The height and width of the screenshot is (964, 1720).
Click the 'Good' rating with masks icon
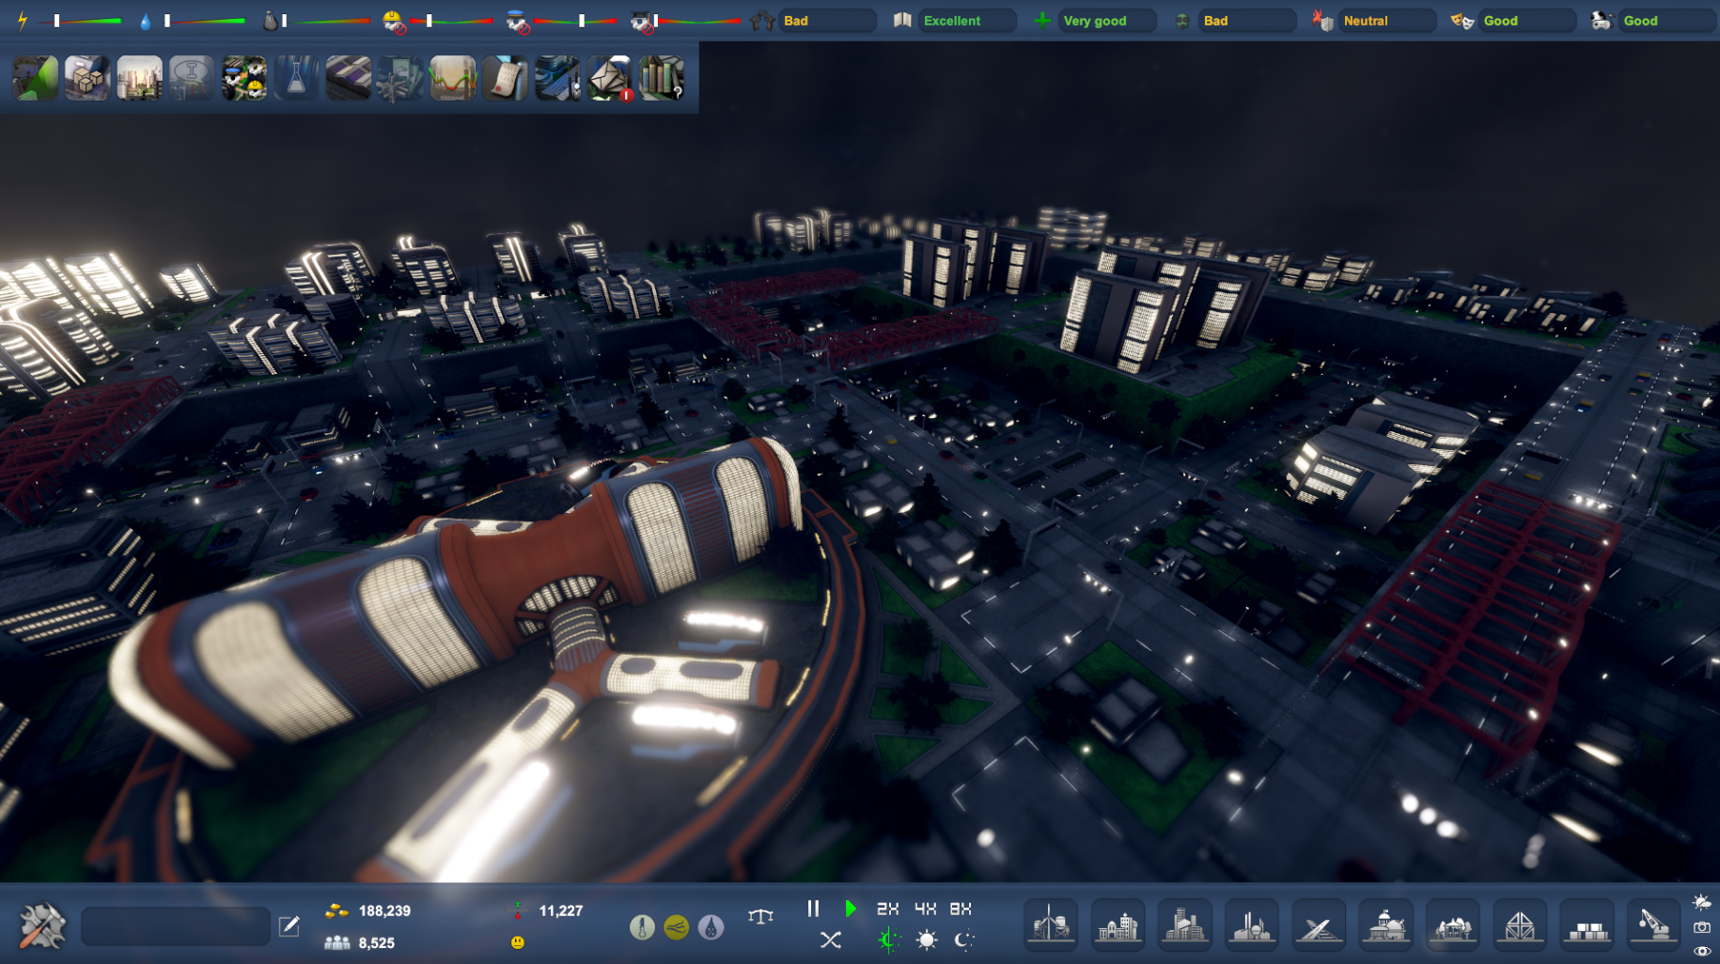[1526, 21]
